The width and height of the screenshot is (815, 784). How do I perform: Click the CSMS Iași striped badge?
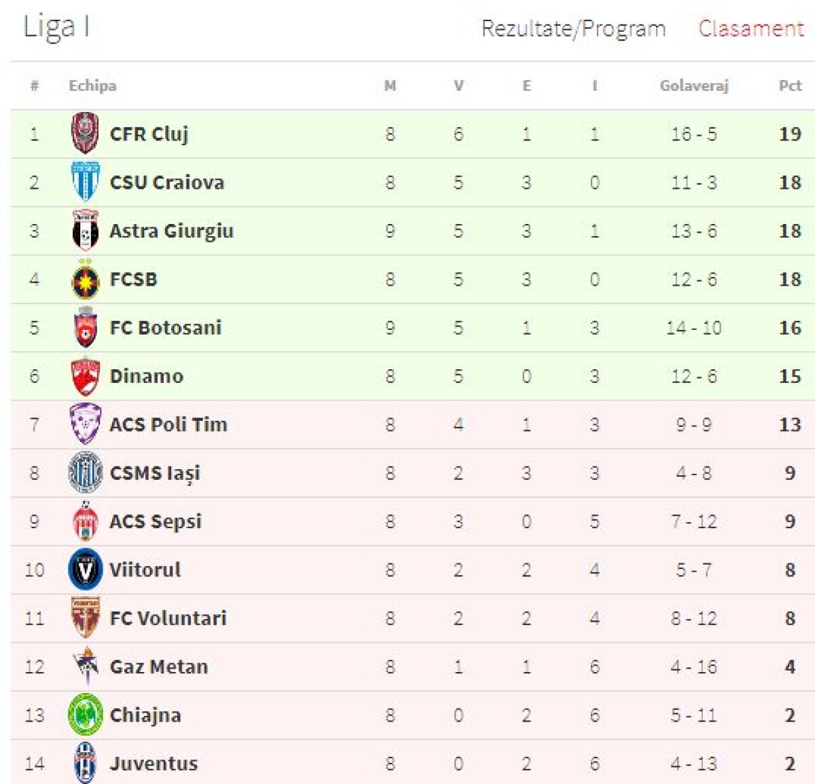85,472
